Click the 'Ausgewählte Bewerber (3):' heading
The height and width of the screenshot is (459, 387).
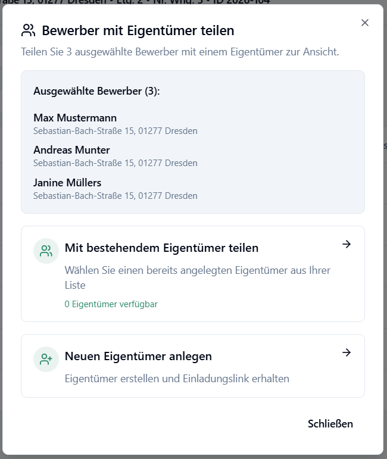pyautogui.click(x=96, y=91)
